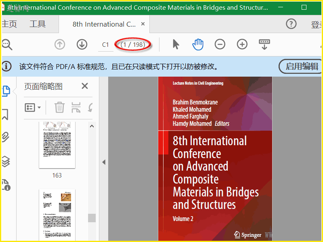Click the page number field showing C1
The height and width of the screenshot is (242, 323).
[x=105, y=45]
